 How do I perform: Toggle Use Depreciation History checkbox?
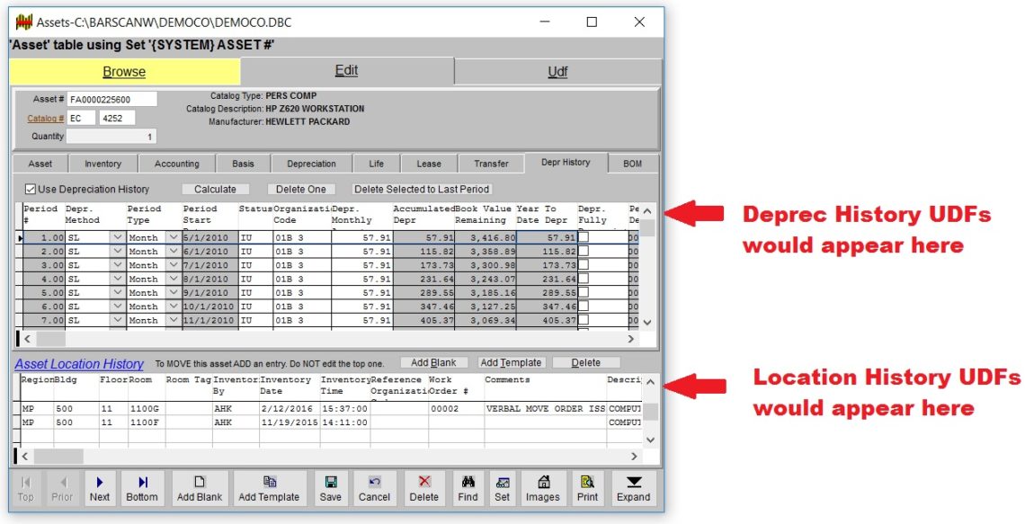(x=31, y=190)
